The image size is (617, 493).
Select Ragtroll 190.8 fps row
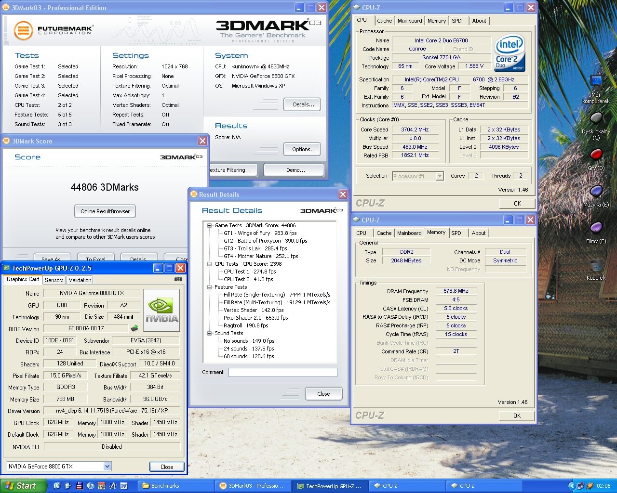click(246, 325)
